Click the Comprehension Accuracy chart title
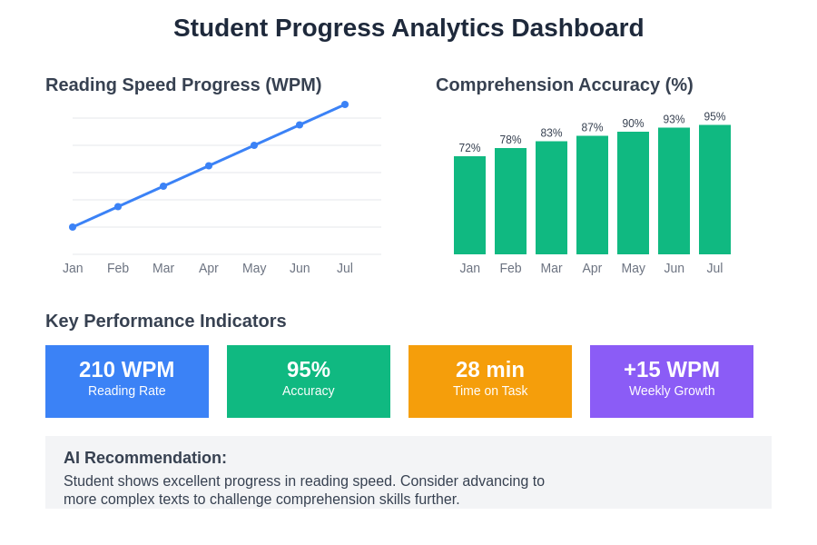Screen dimensions: 817x545 pos(564,84)
